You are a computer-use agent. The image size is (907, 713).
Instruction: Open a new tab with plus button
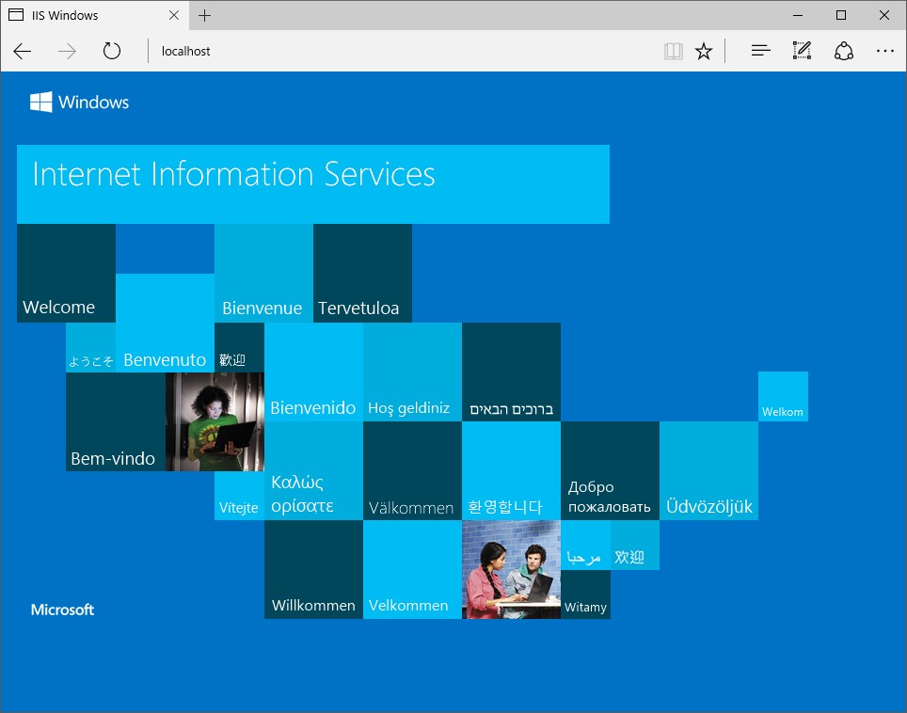pyautogui.click(x=205, y=15)
